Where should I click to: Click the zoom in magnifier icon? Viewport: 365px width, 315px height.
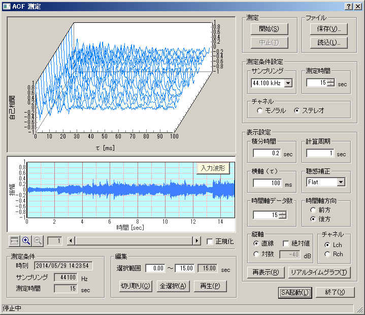click(26, 241)
